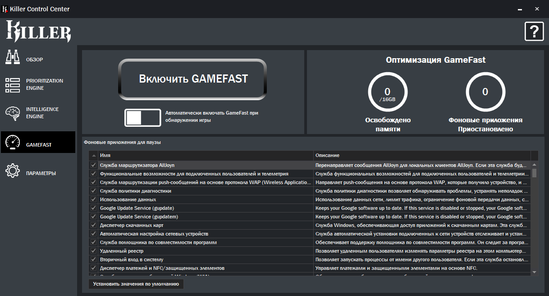Uncheck Удаленный реестр checkbox
The height and width of the screenshot is (296, 549).
pos(94,251)
